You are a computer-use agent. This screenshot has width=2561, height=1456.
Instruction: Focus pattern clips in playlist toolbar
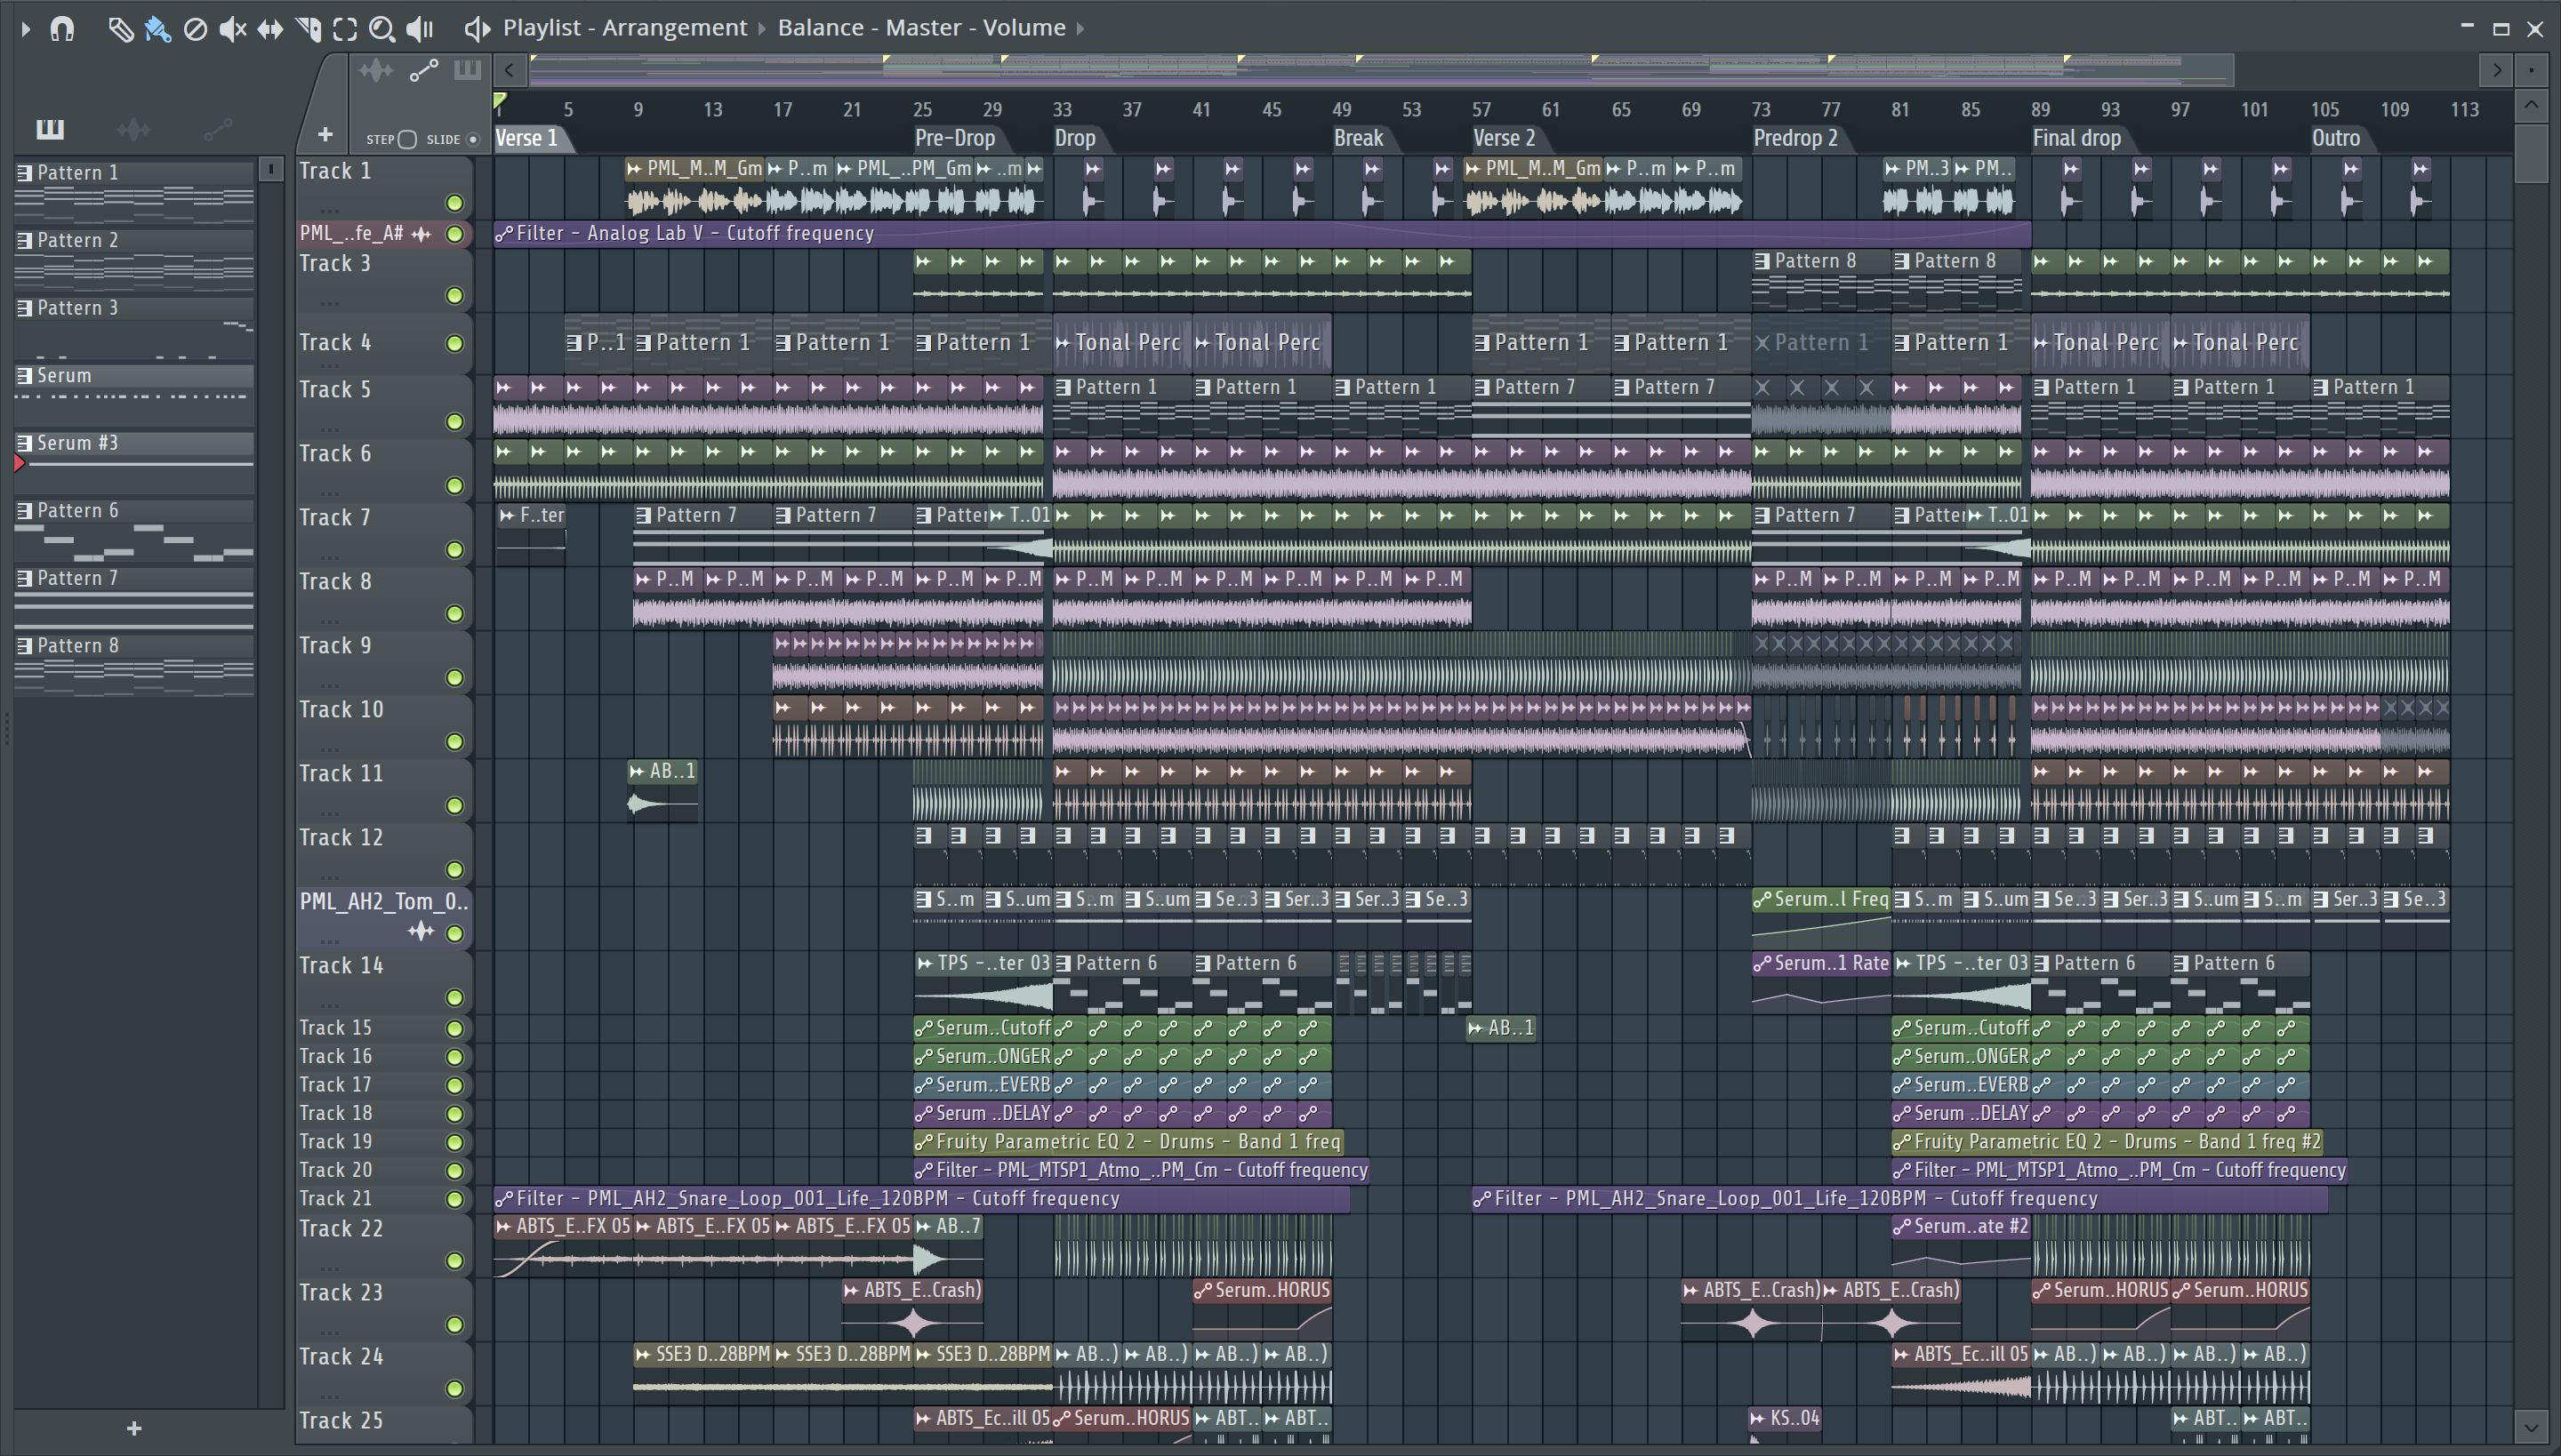pos(467,70)
